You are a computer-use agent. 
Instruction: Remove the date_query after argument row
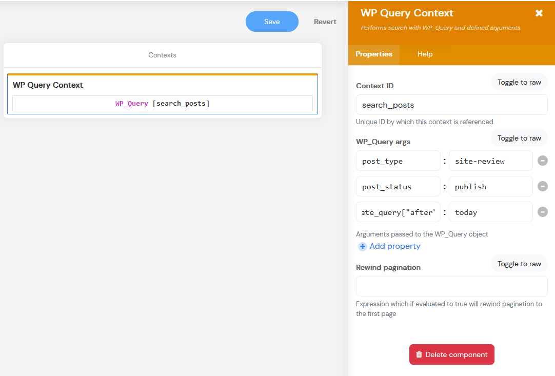(x=542, y=212)
